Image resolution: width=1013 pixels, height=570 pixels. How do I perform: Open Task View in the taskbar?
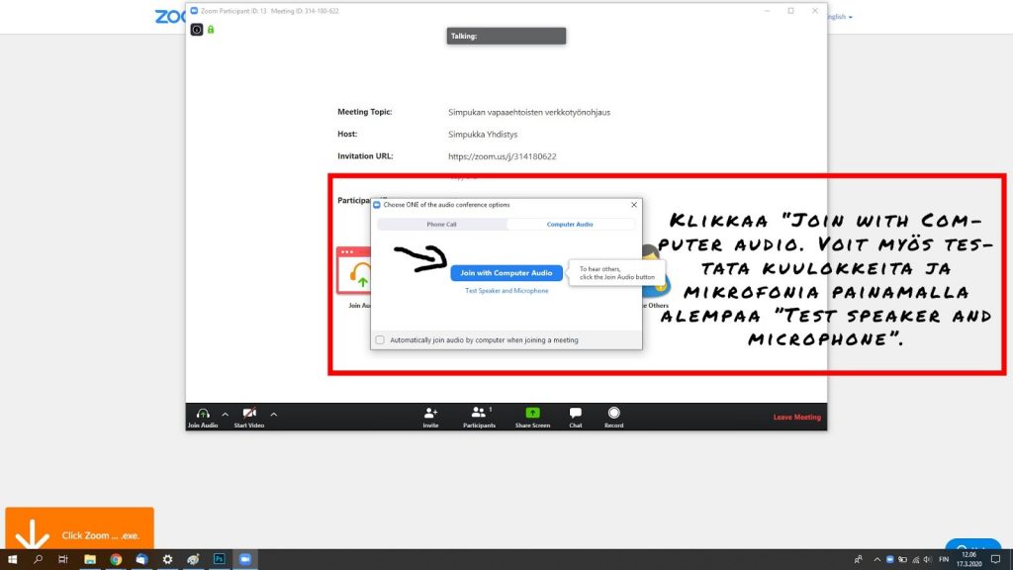(62, 560)
